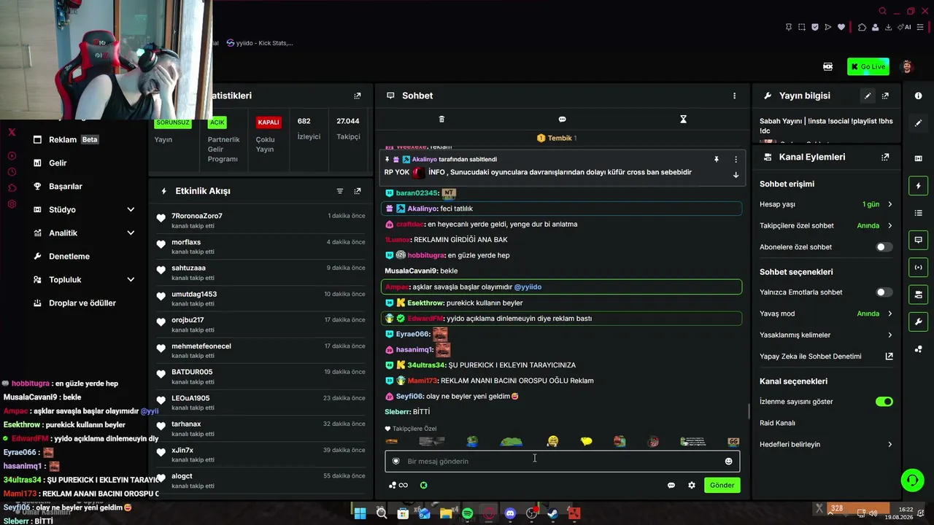Screen dimensions: 934x525
Task: Click the Gönder send button
Action: click(x=722, y=485)
